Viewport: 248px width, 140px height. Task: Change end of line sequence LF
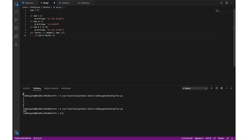(x=215, y=138)
